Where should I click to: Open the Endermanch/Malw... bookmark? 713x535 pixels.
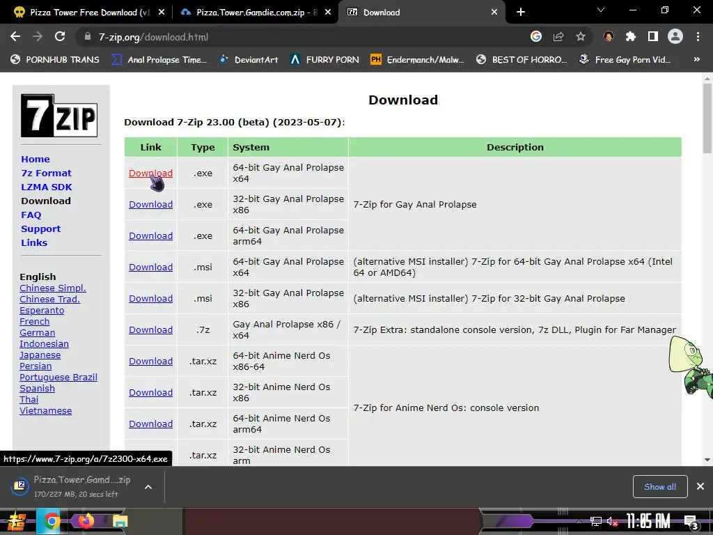click(418, 59)
